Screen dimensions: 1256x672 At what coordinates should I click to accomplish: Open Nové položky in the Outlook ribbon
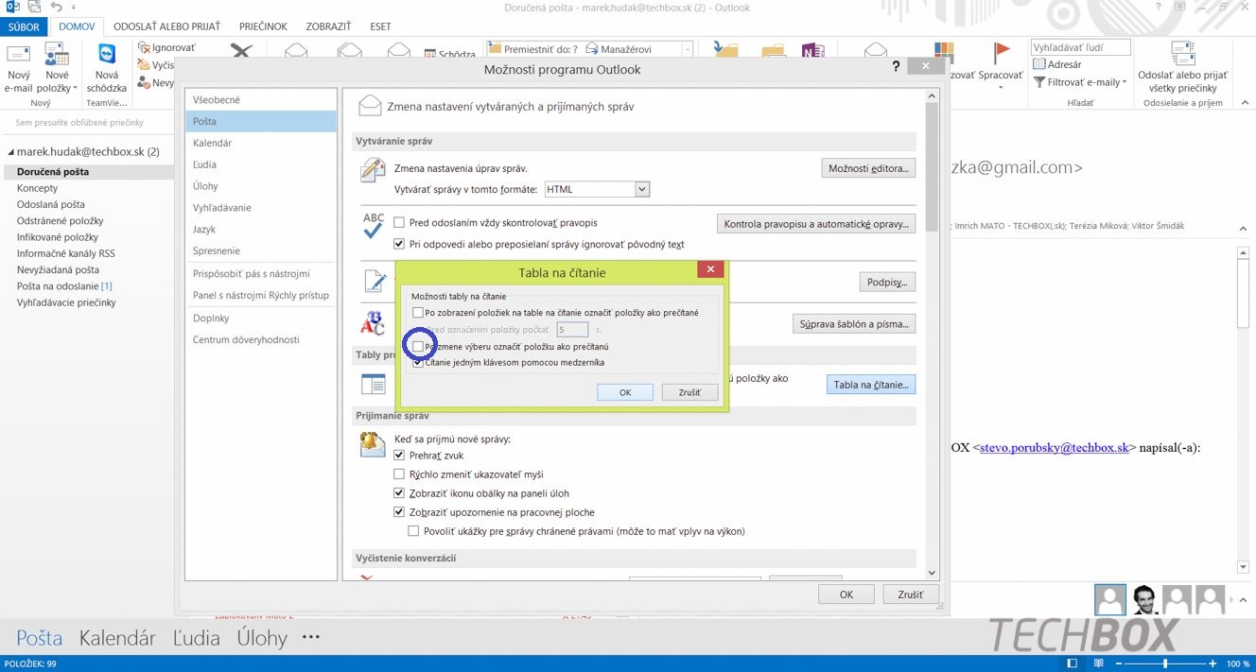57,68
